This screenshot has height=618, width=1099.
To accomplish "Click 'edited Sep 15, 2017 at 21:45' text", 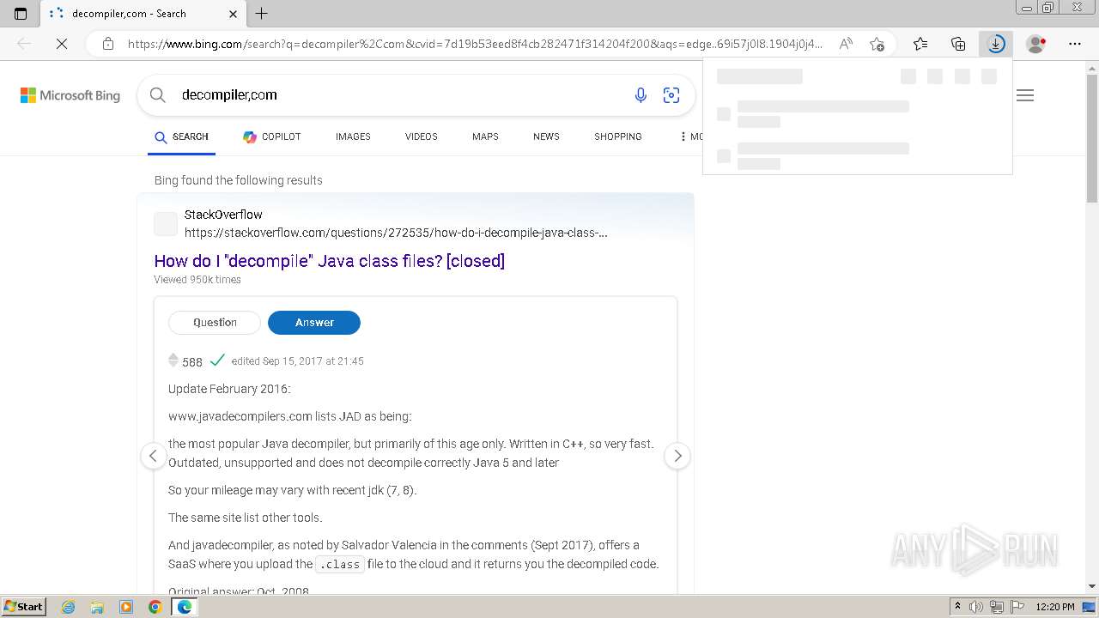I will (298, 361).
